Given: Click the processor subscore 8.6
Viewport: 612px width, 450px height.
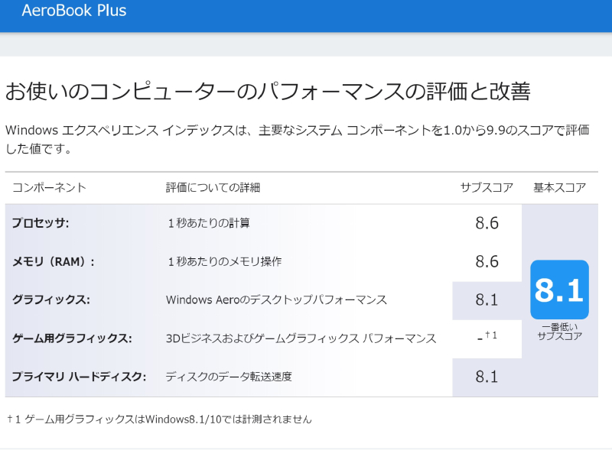Looking at the screenshot, I should tap(487, 223).
